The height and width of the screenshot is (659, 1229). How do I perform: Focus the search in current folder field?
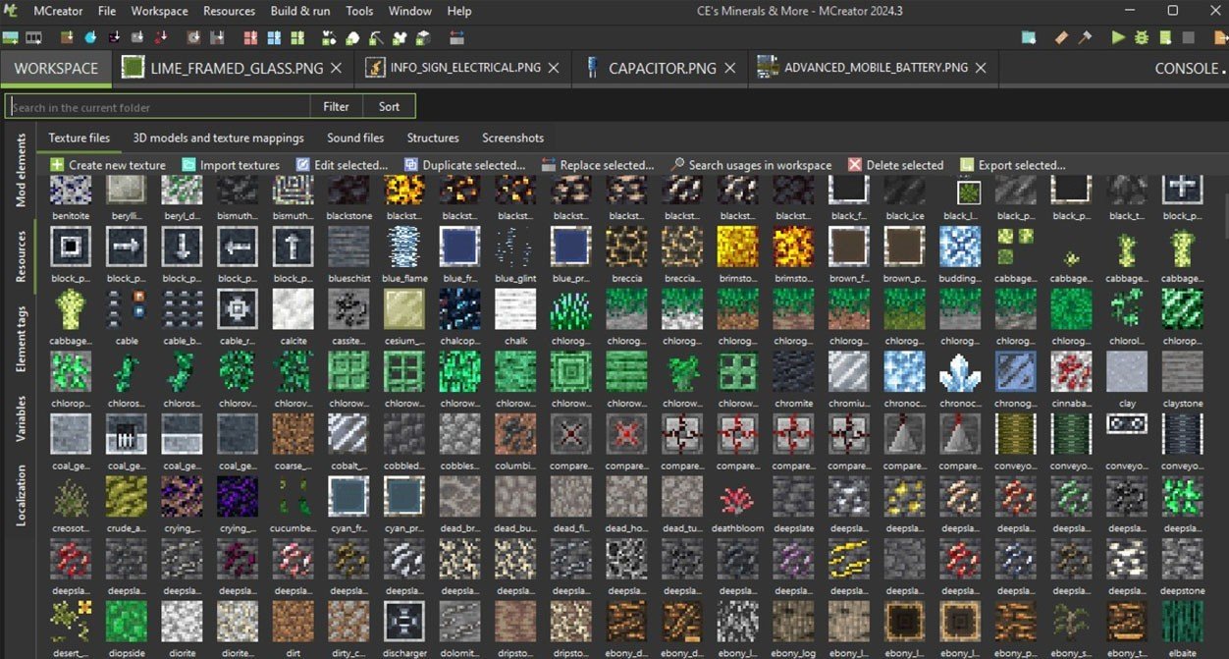pos(160,106)
